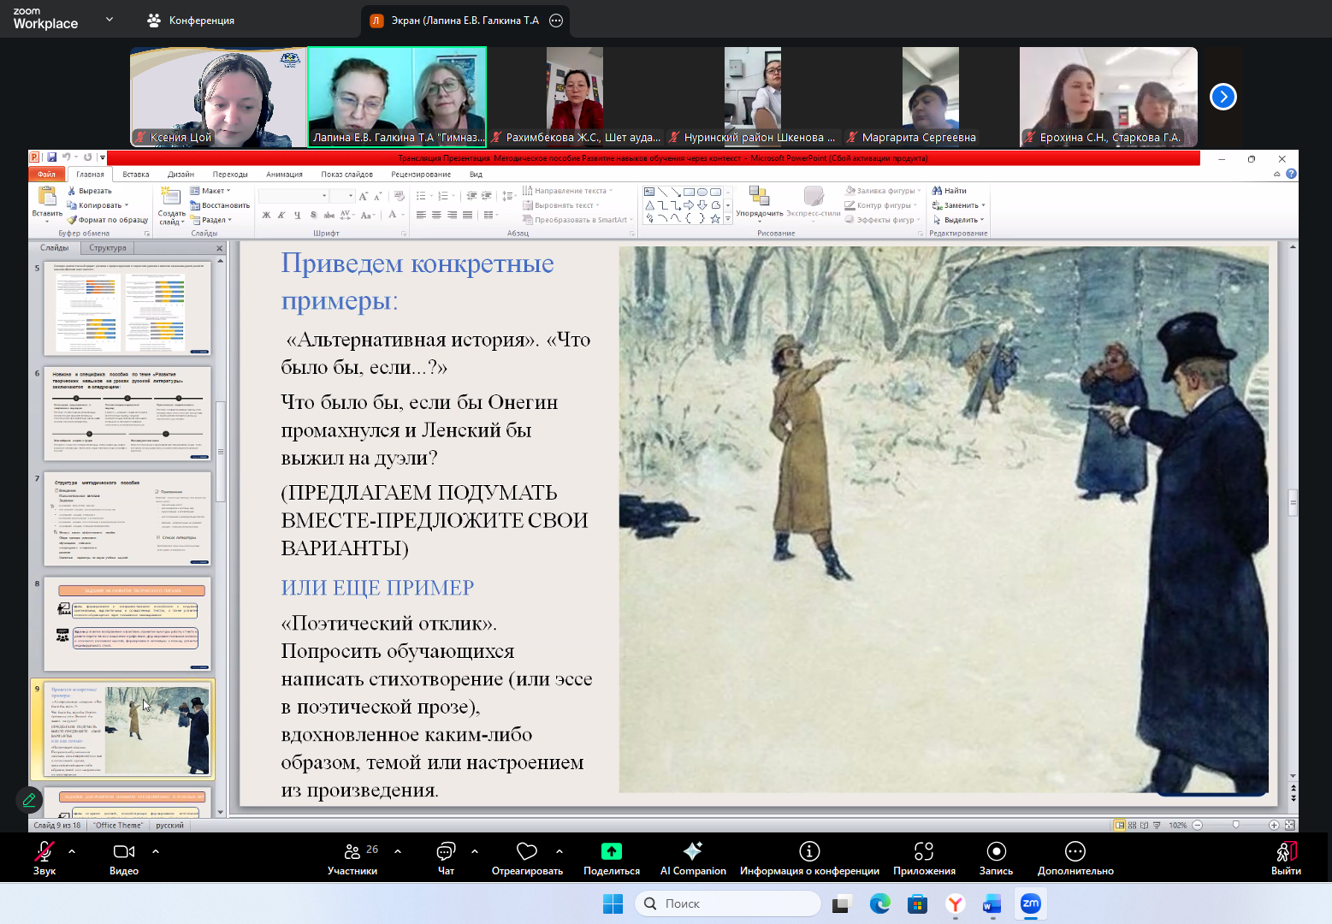Open conference information icon

(809, 851)
